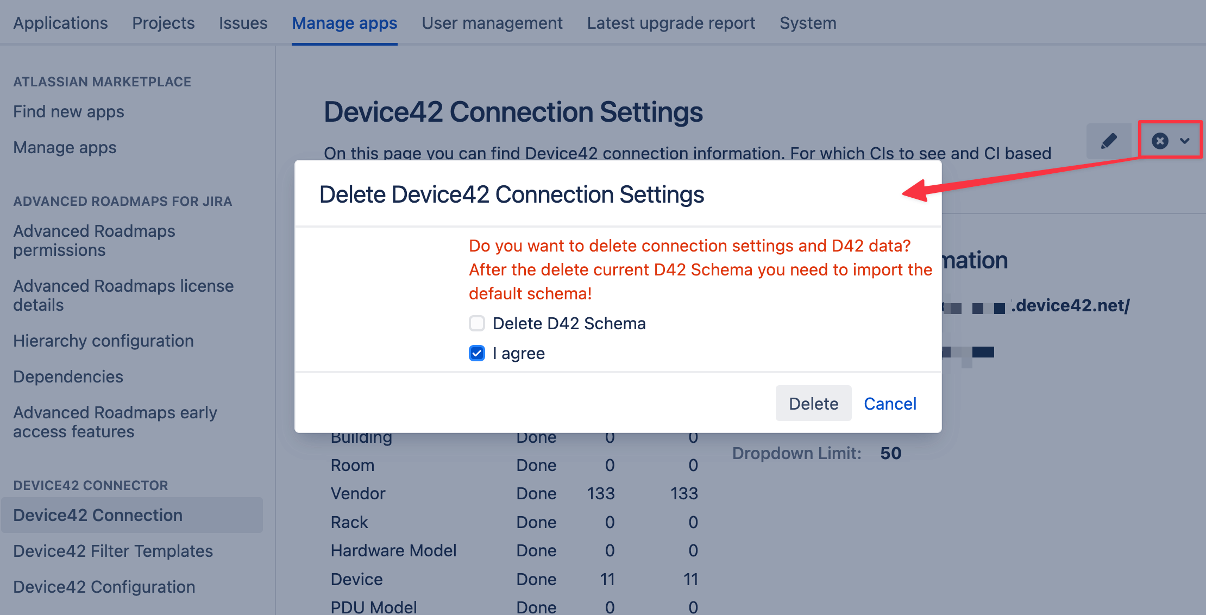Enable the Delete D42 Schema checkbox
The height and width of the screenshot is (615, 1206).
point(476,323)
